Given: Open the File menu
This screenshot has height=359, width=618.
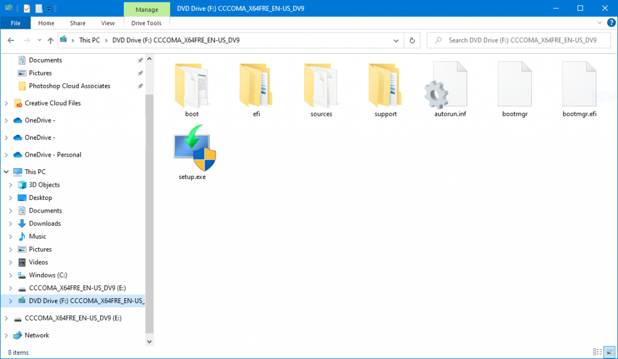Looking at the screenshot, I should (x=15, y=23).
